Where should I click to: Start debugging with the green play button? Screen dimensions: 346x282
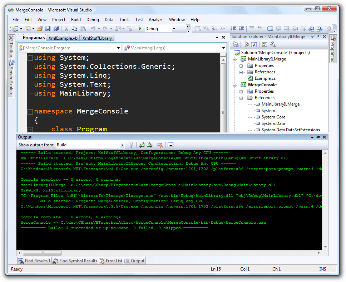coord(140,28)
